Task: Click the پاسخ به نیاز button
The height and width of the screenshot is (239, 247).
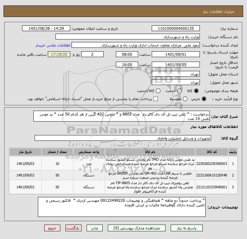Action: [x=187, y=228]
